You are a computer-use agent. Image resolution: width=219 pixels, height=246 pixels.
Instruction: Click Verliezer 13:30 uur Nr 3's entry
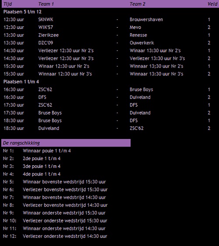157,58
